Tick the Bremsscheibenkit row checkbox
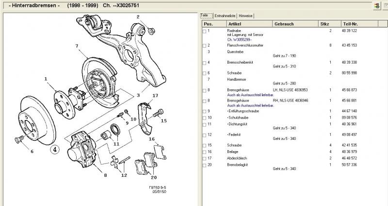Image resolution: width=388 pixels, height=206 pixels. tap(204, 63)
